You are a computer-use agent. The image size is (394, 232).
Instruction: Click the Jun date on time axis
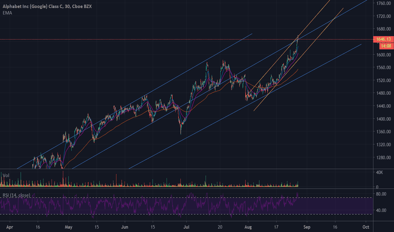click(x=125, y=227)
